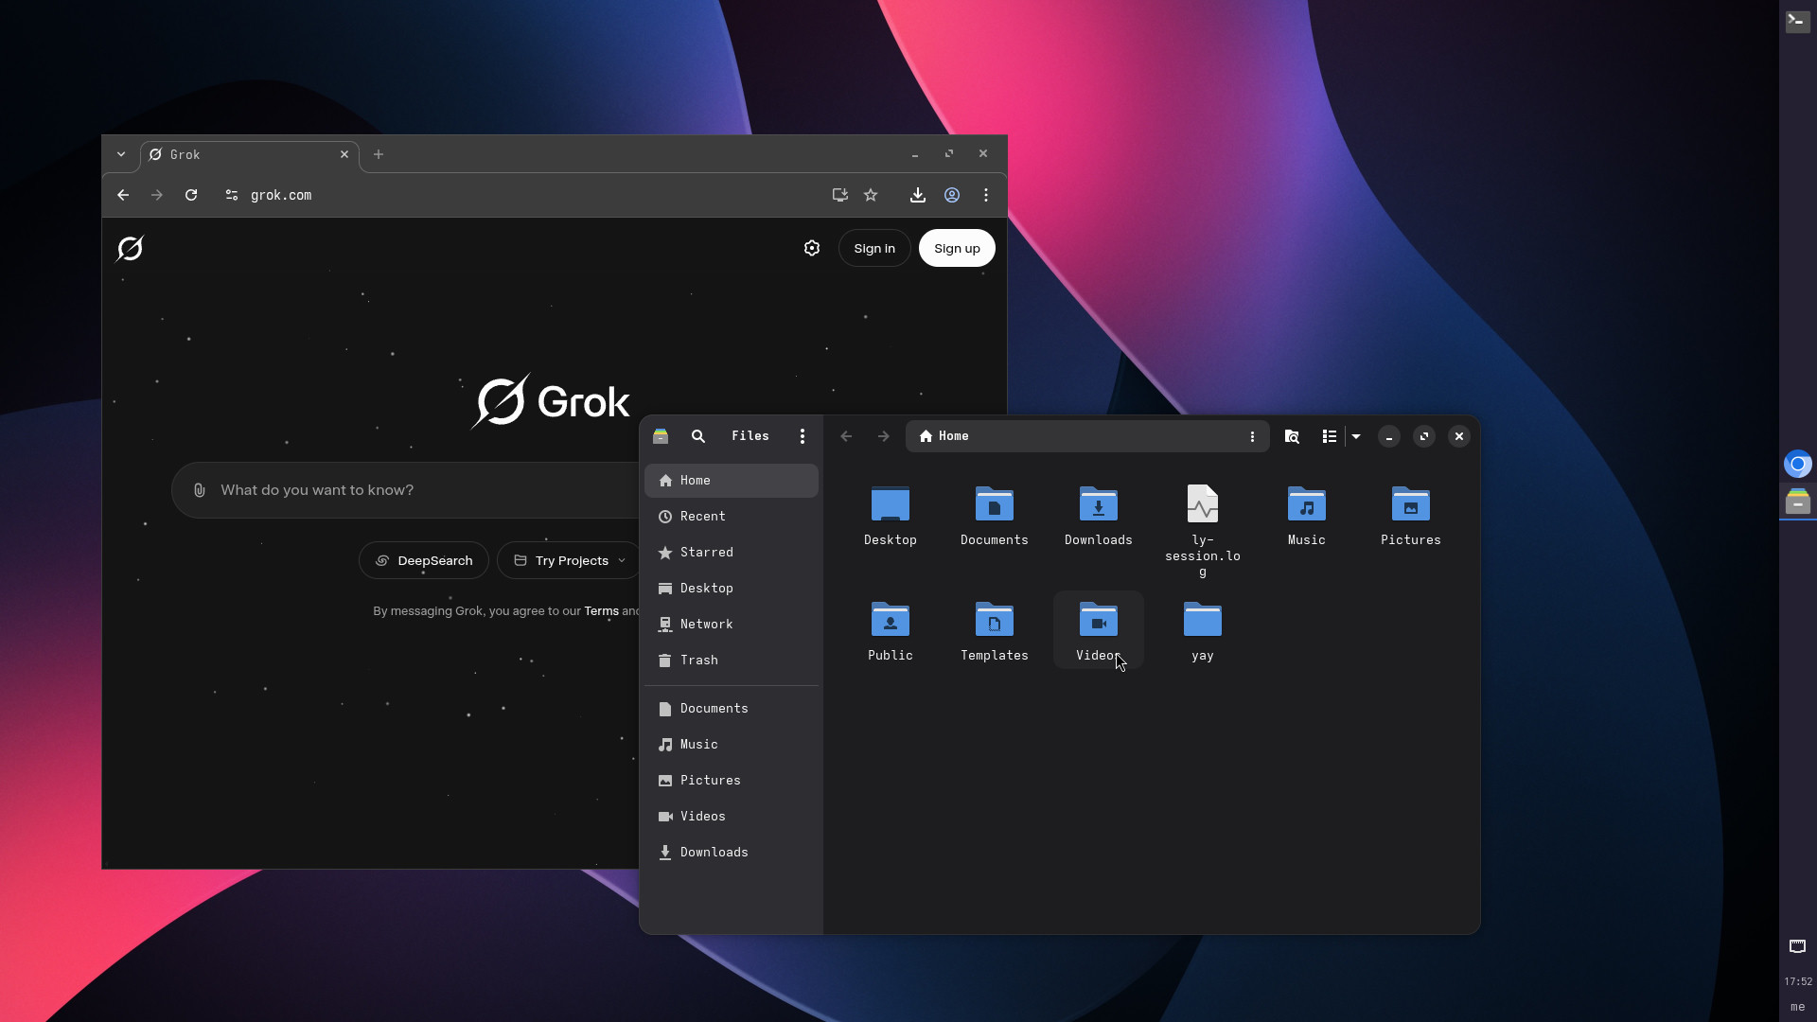Toggle list view in Files
The height and width of the screenshot is (1022, 1817).
(x=1330, y=436)
